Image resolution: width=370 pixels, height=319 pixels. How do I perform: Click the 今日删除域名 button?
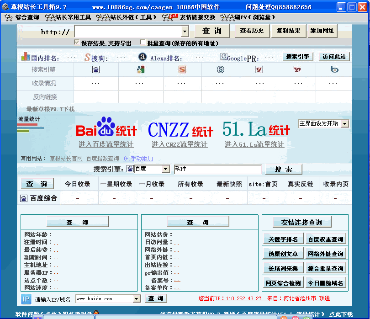point(326,283)
